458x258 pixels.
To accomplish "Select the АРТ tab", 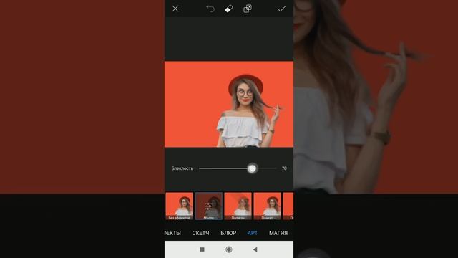I will click(253, 233).
